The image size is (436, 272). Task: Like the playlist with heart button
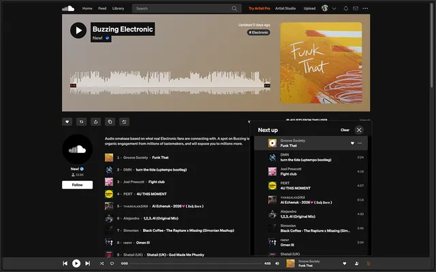pos(67,122)
